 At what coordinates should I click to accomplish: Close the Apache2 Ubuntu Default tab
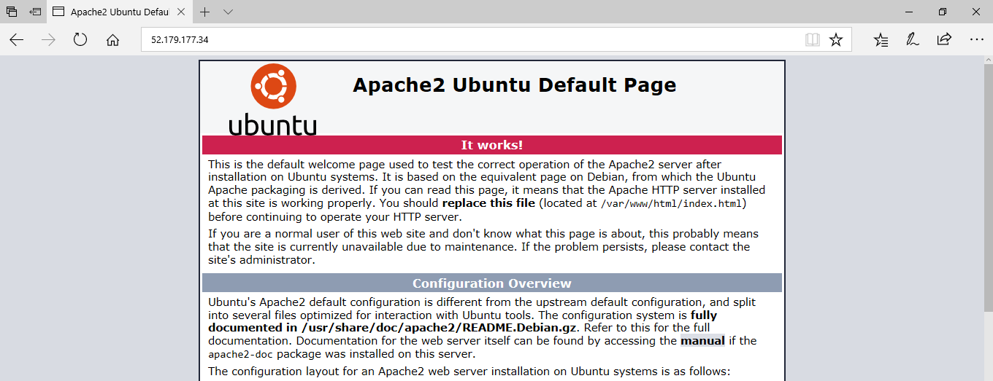tap(180, 12)
